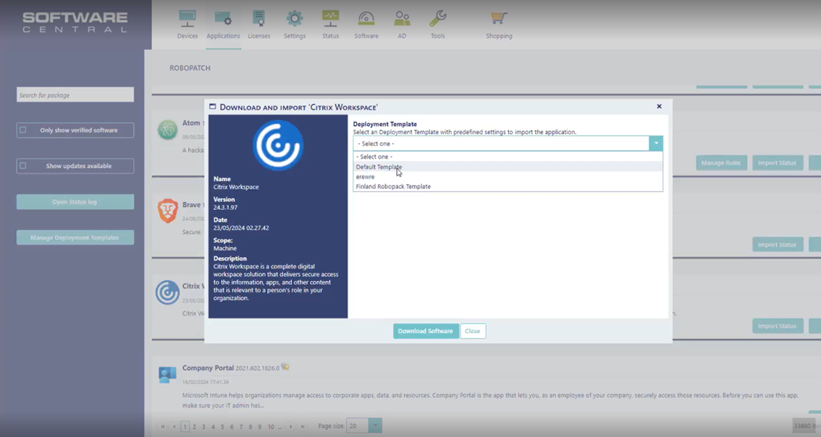Click the more pages ellipsis in pager
The height and width of the screenshot is (437, 821).
coord(279,427)
